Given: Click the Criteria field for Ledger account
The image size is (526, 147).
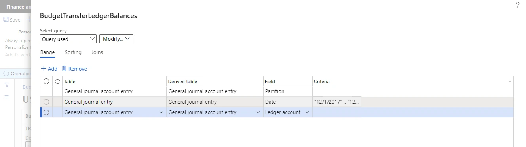Looking at the screenshot, I should 413,112.
